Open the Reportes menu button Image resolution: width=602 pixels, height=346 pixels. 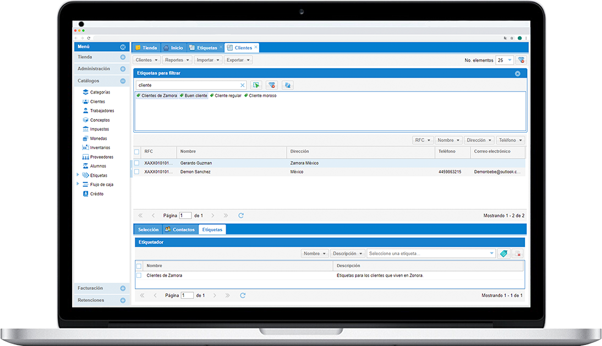[x=177, y=60]
